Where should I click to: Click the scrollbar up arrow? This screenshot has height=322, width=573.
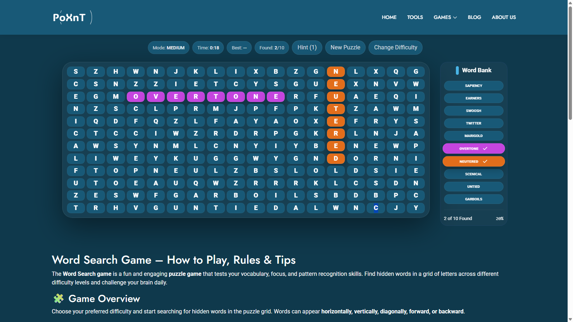click(x=570, y=3)
